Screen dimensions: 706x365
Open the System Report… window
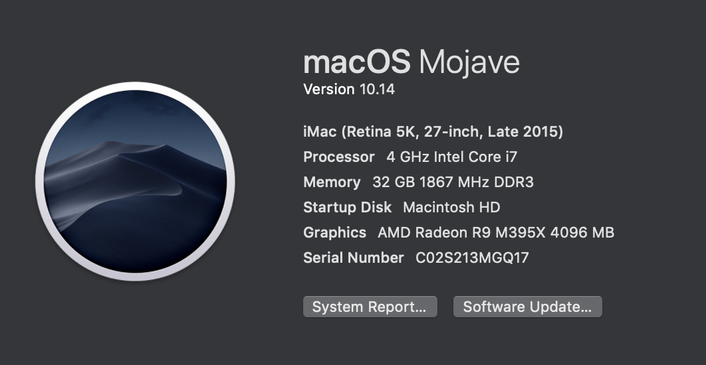click(370, 307)
